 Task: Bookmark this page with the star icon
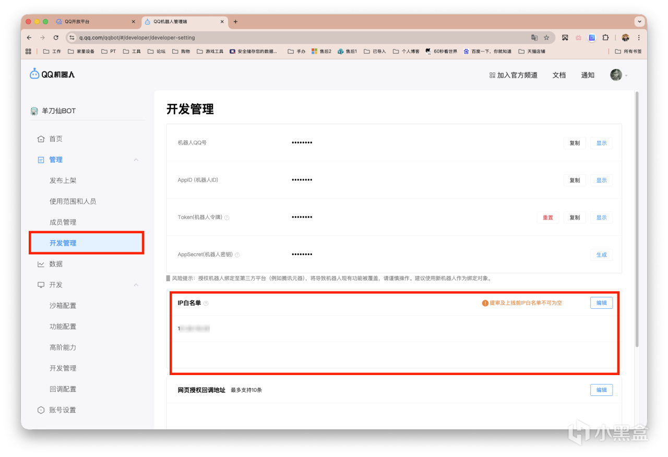point(546,38)
